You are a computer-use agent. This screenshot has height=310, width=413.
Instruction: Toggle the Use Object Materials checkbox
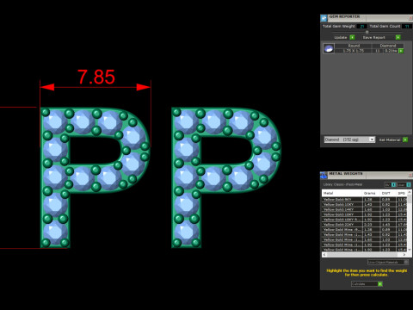coord(406,262)
